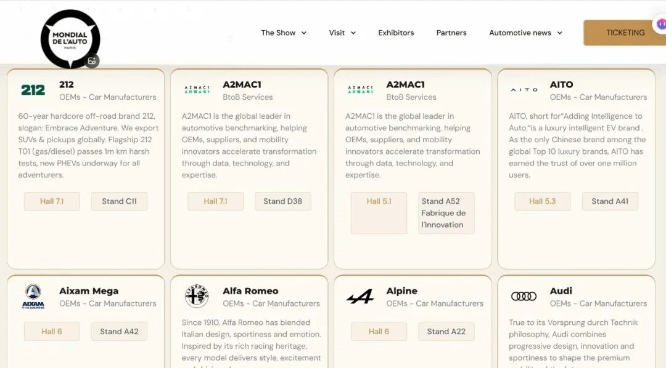Open the 212 exhibitor title
This screenshot has height=368, width=666.
(66, 84)
